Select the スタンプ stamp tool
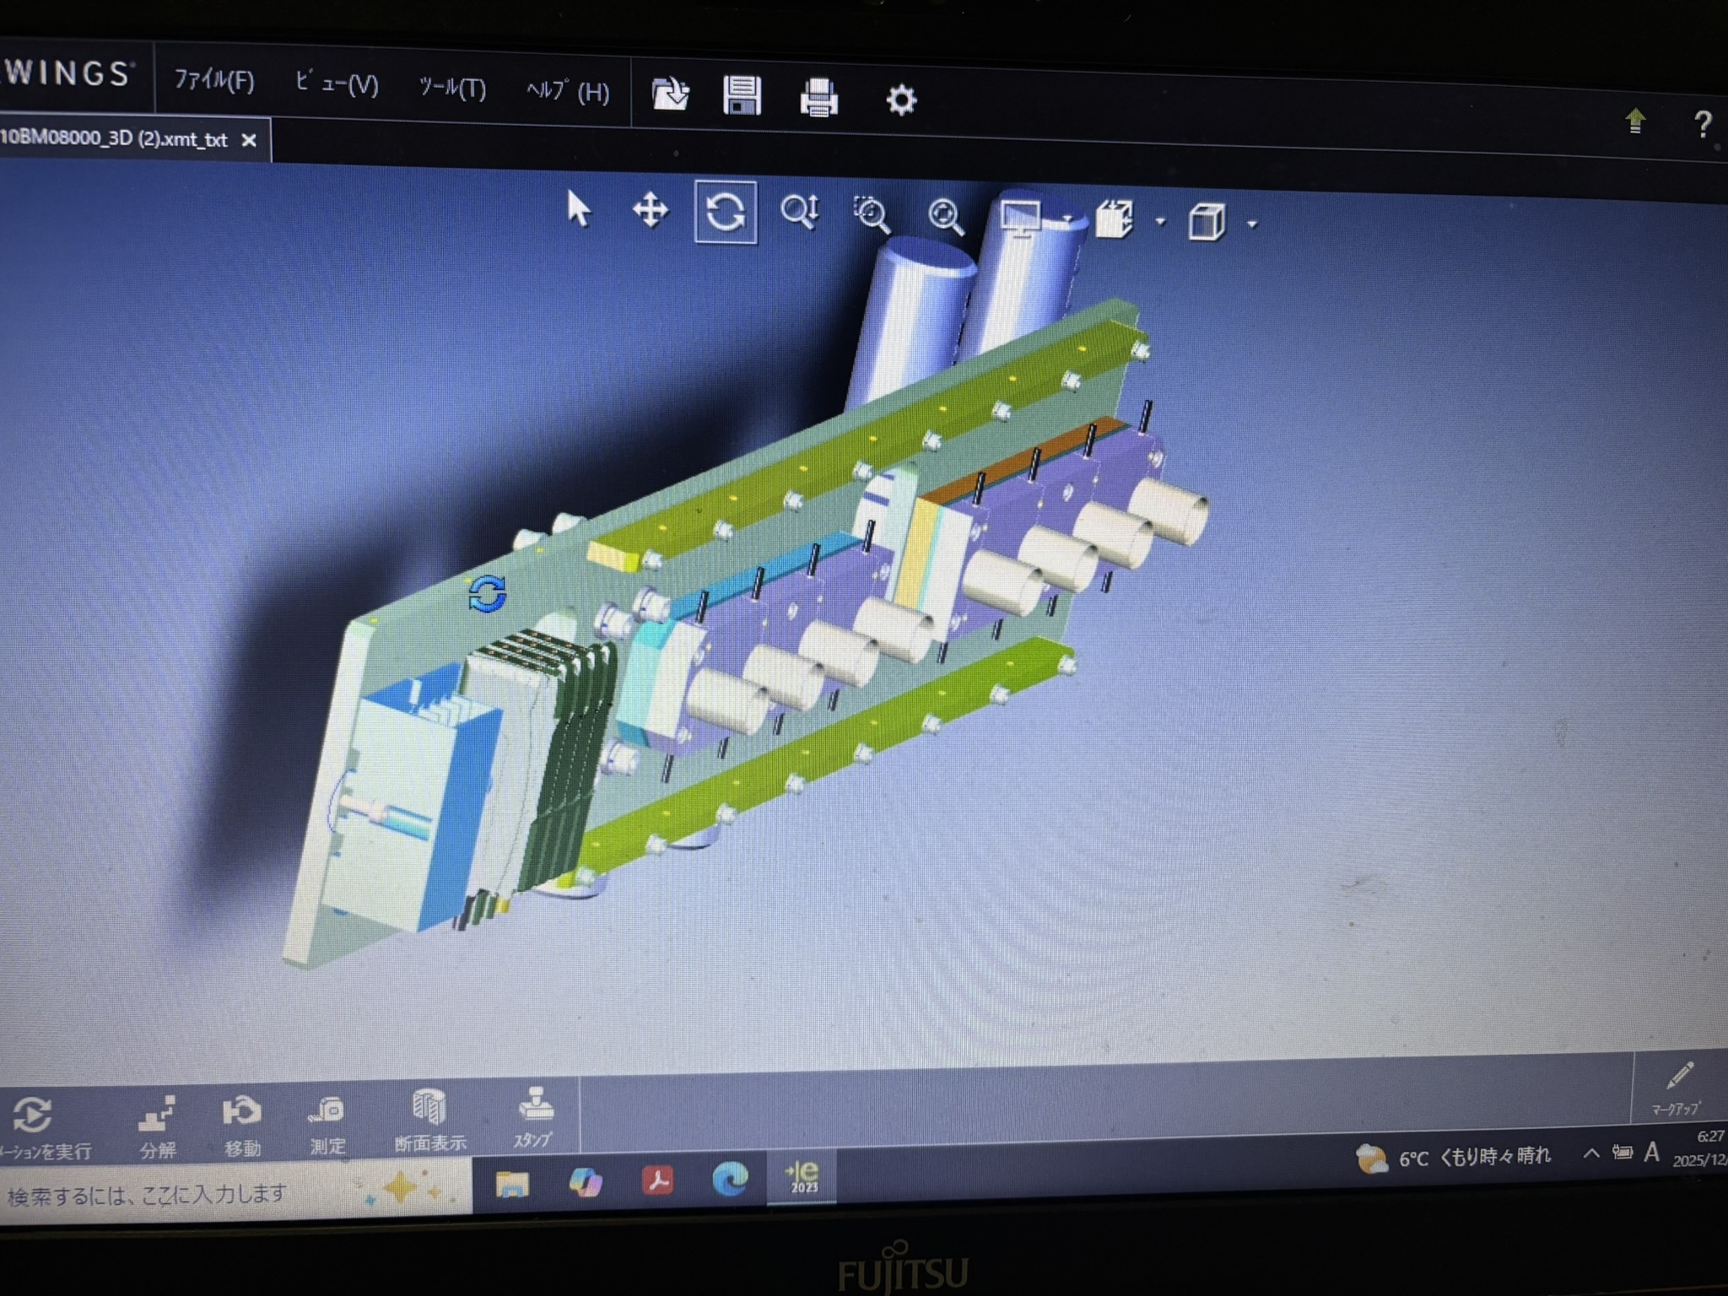 [534, 1117]
